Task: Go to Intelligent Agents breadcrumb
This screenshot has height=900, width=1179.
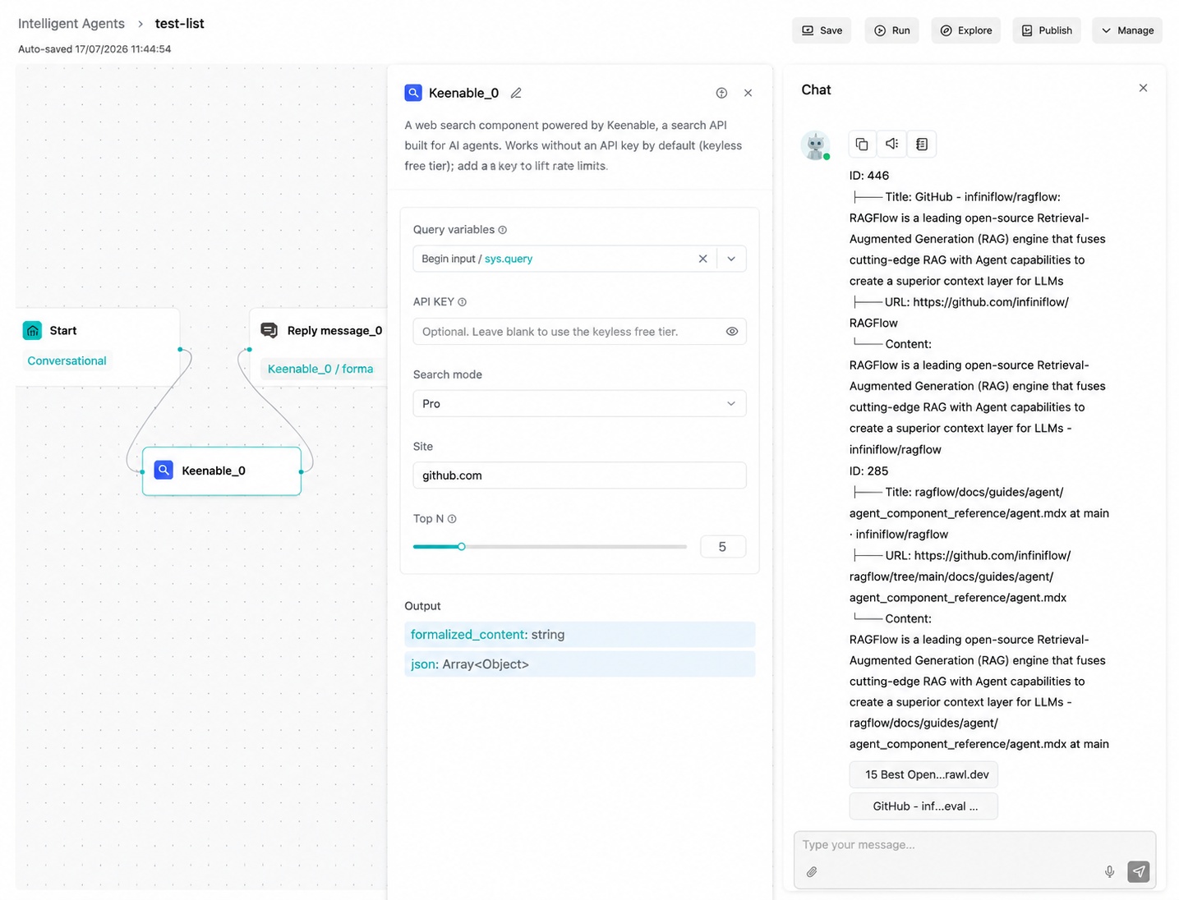Action: pyautogui.click(x=71, y=24)
